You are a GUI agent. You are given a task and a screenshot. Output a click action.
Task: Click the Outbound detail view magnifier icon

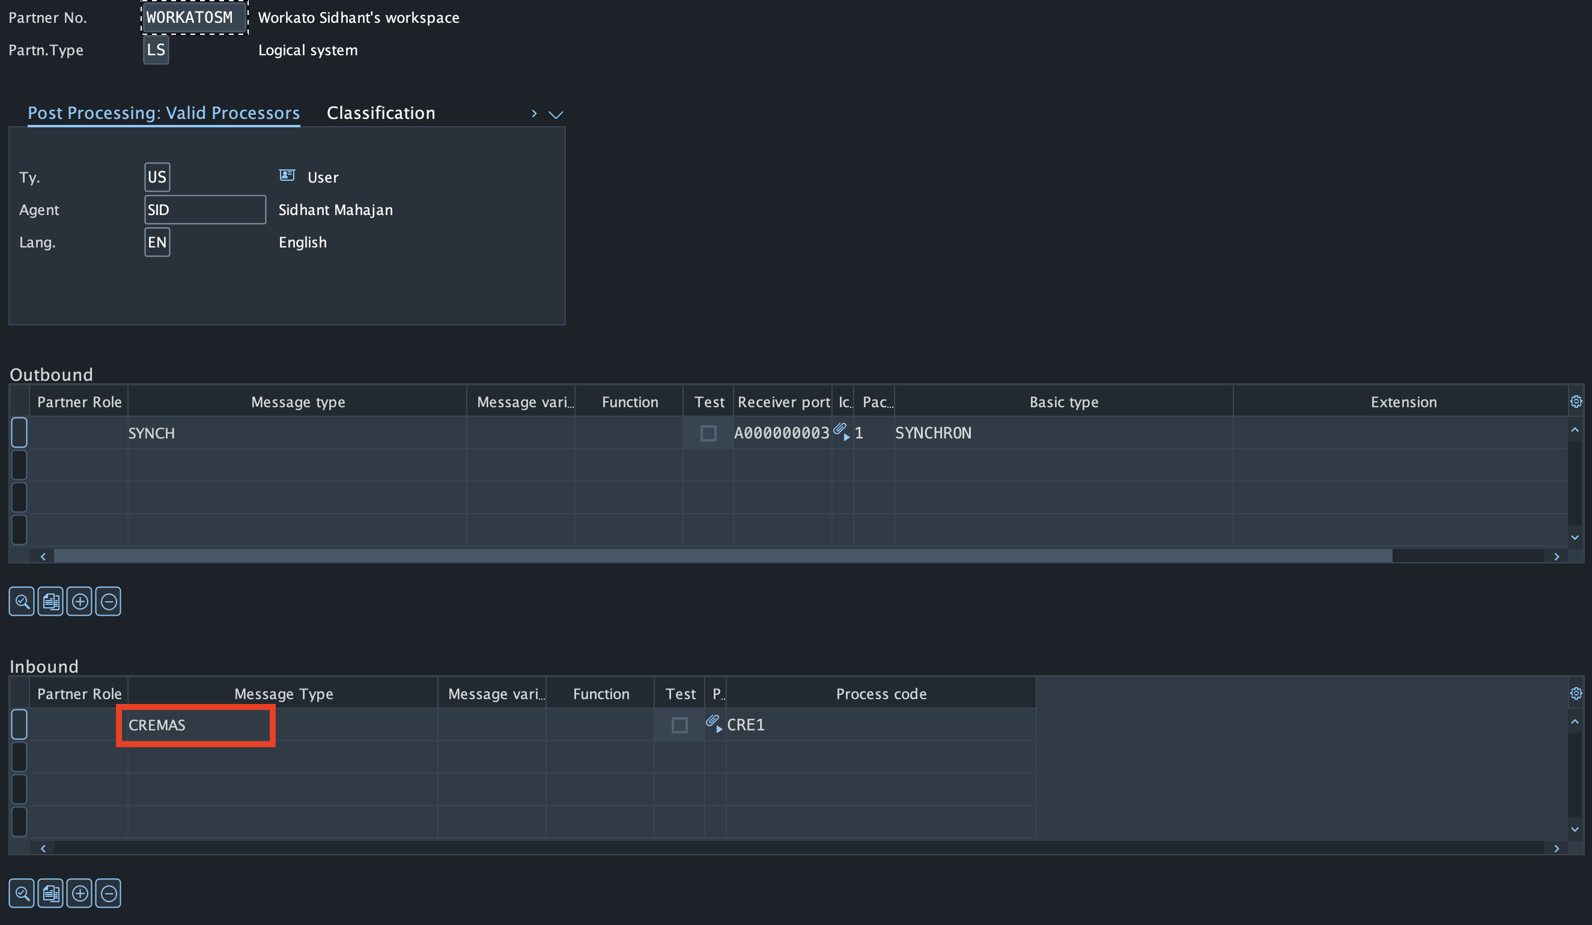tap(22, 601)
